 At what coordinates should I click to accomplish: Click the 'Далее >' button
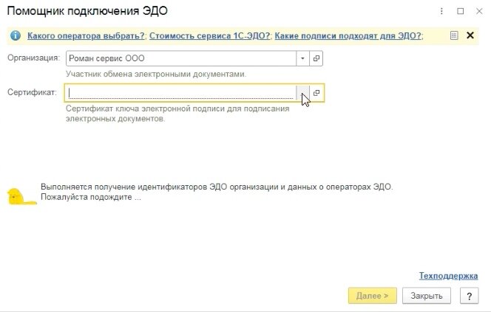coord(373,296)
